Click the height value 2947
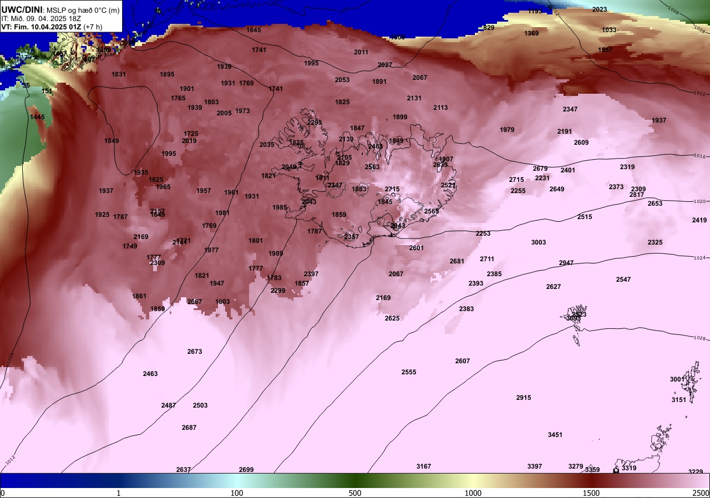 pyautogui.click(x=566, y=263)
